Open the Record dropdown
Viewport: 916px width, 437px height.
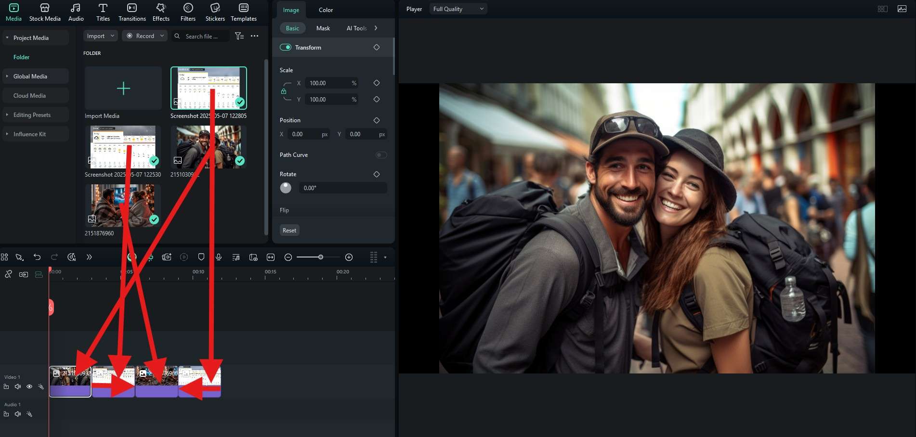pos(144,36)
